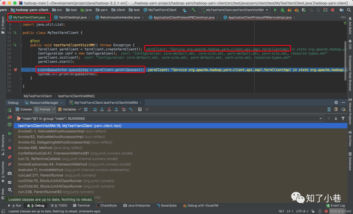Click the memory indicator 1220 of 2014M

tap(341, 211)
